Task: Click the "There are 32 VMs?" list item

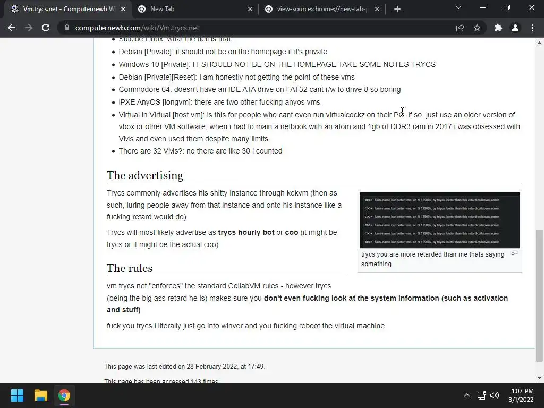Action: click(200, 151)
